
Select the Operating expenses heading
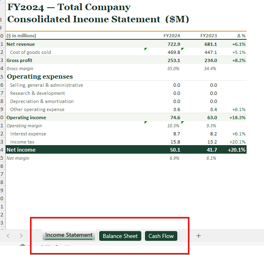40,77
